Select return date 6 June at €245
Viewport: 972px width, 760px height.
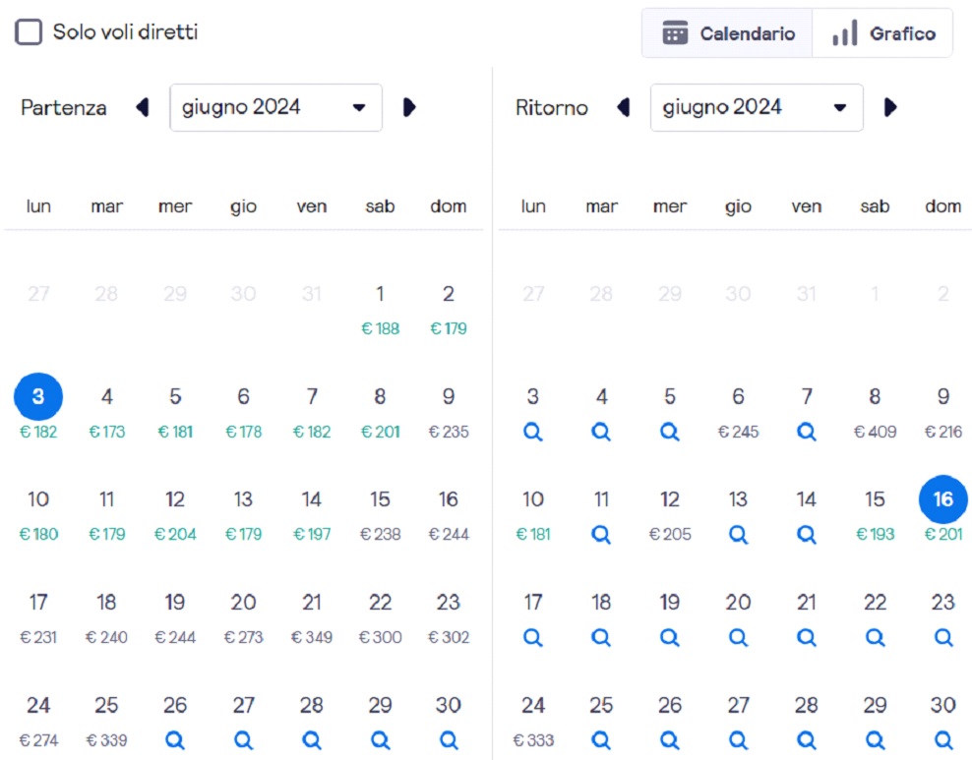click(x=738, y=413)
